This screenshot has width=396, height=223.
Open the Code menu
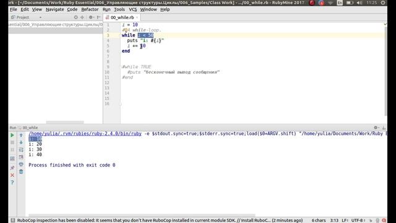pyautogui.click(x=72, y=9)
